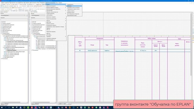Open API-AddIns... menu entry
The image size is (194, 109).
tap(56, 35)
